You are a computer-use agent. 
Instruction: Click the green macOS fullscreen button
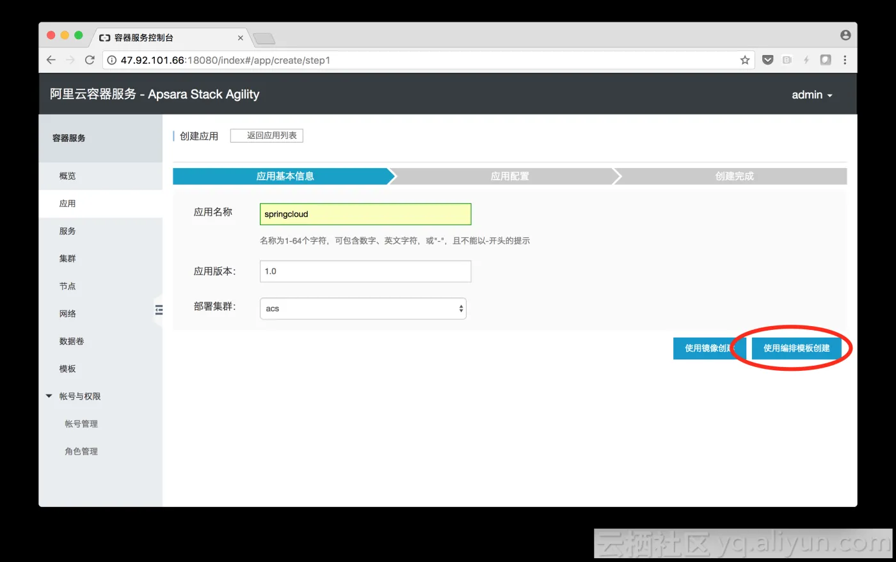click(x=79, y=35)
